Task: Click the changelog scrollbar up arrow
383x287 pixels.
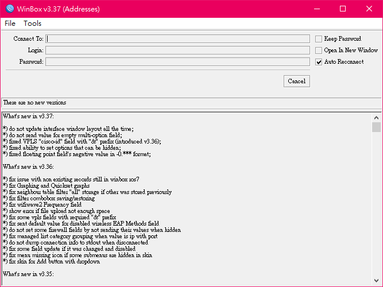Action: coord(376,118)
